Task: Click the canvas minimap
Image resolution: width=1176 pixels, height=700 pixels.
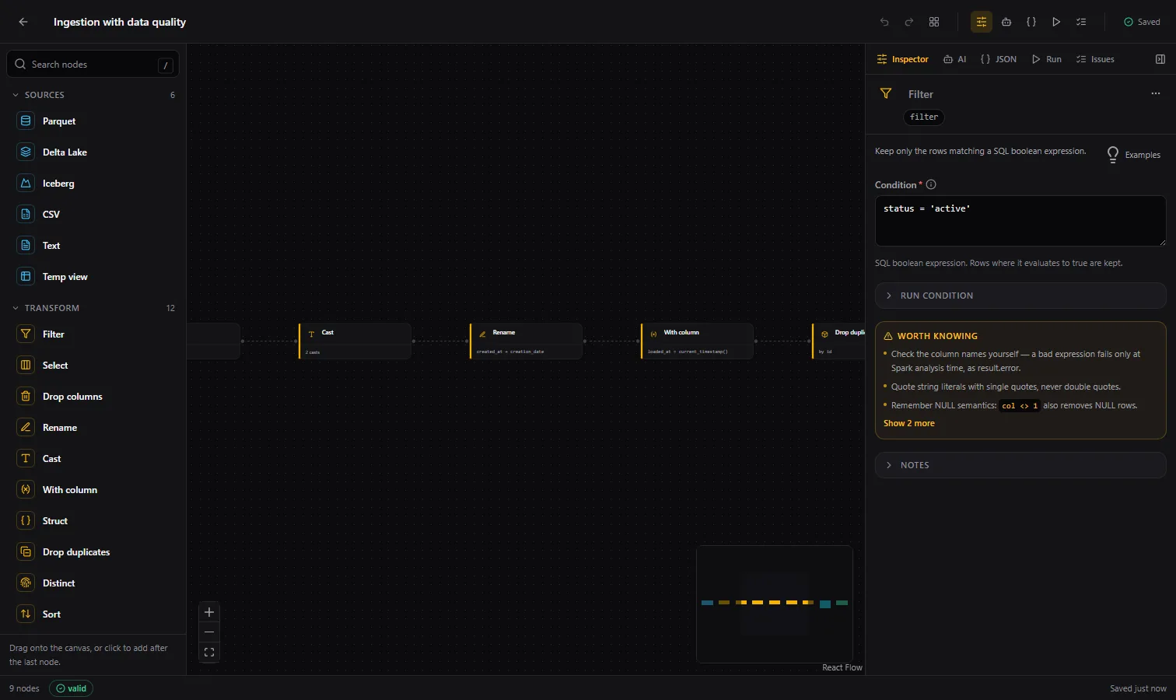Action: click(775, 604)
